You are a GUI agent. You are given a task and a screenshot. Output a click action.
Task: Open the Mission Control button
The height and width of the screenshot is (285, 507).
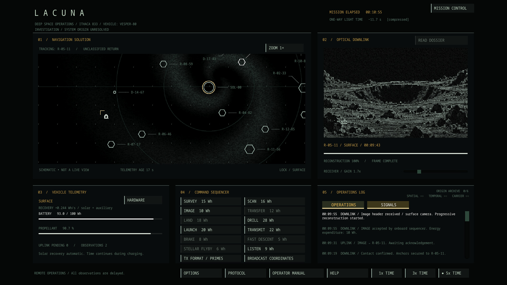click(x=452, y=8)
